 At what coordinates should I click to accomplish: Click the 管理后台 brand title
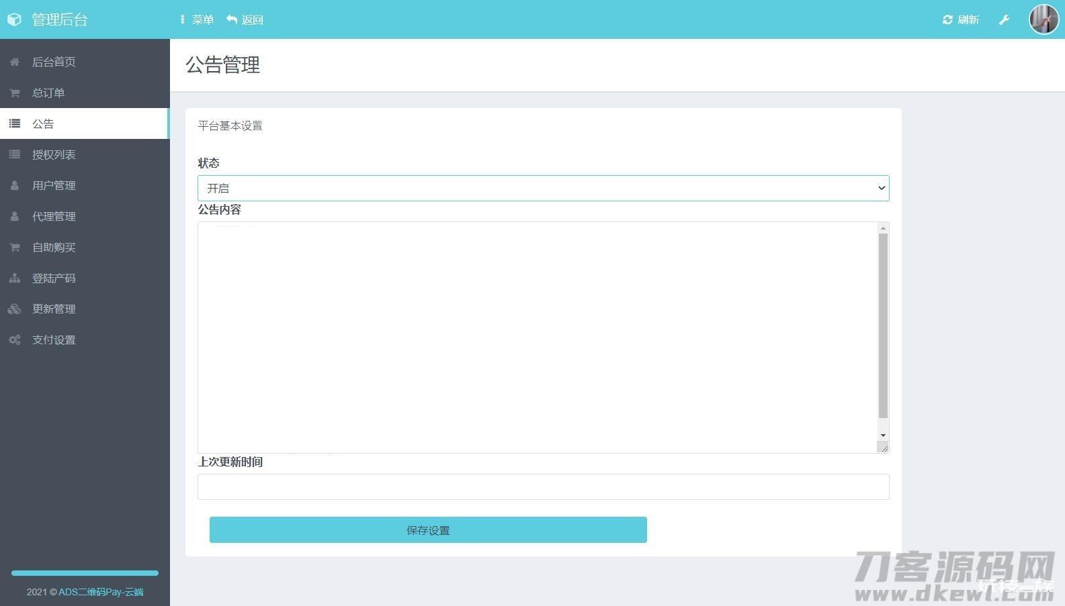(x=60, y=19)
